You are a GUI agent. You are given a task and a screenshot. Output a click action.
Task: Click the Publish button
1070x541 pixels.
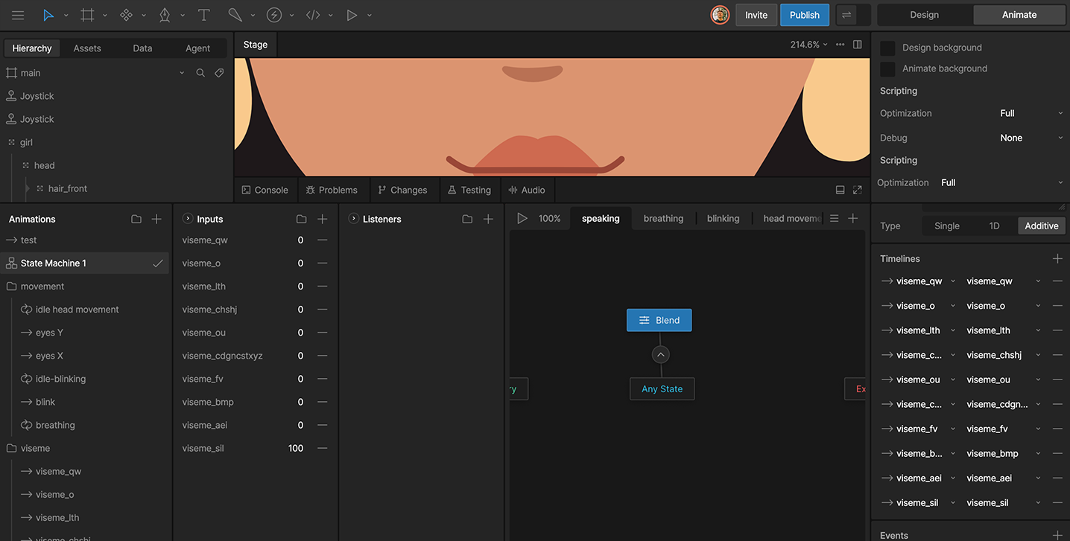804,14
